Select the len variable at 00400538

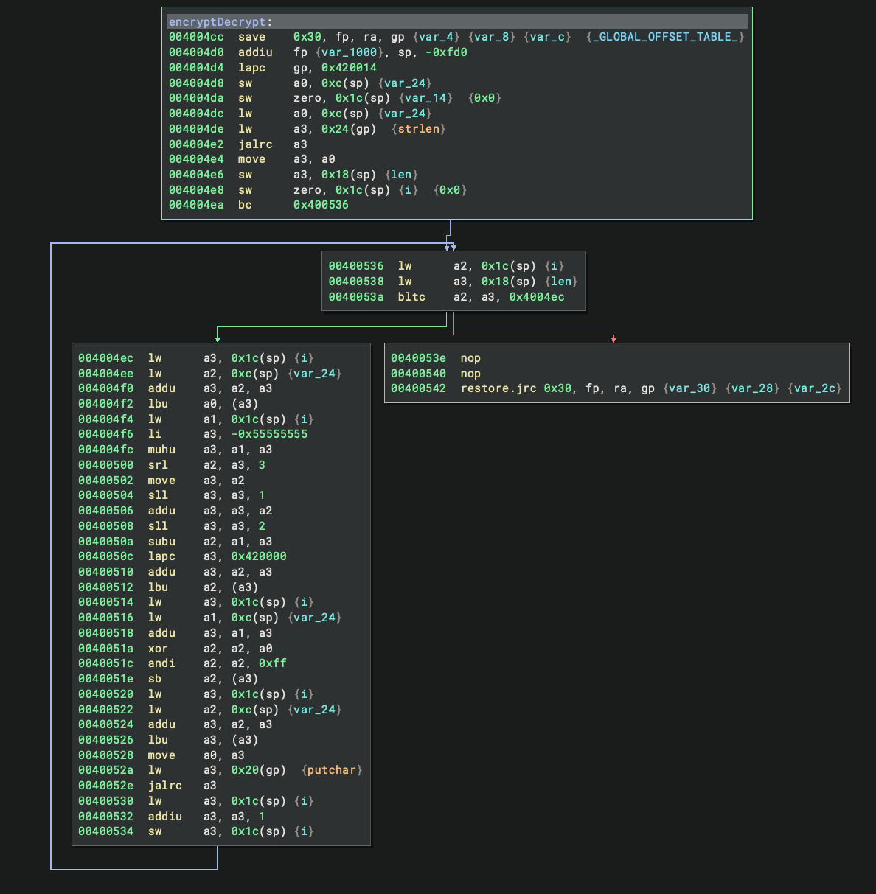[561, 282]
